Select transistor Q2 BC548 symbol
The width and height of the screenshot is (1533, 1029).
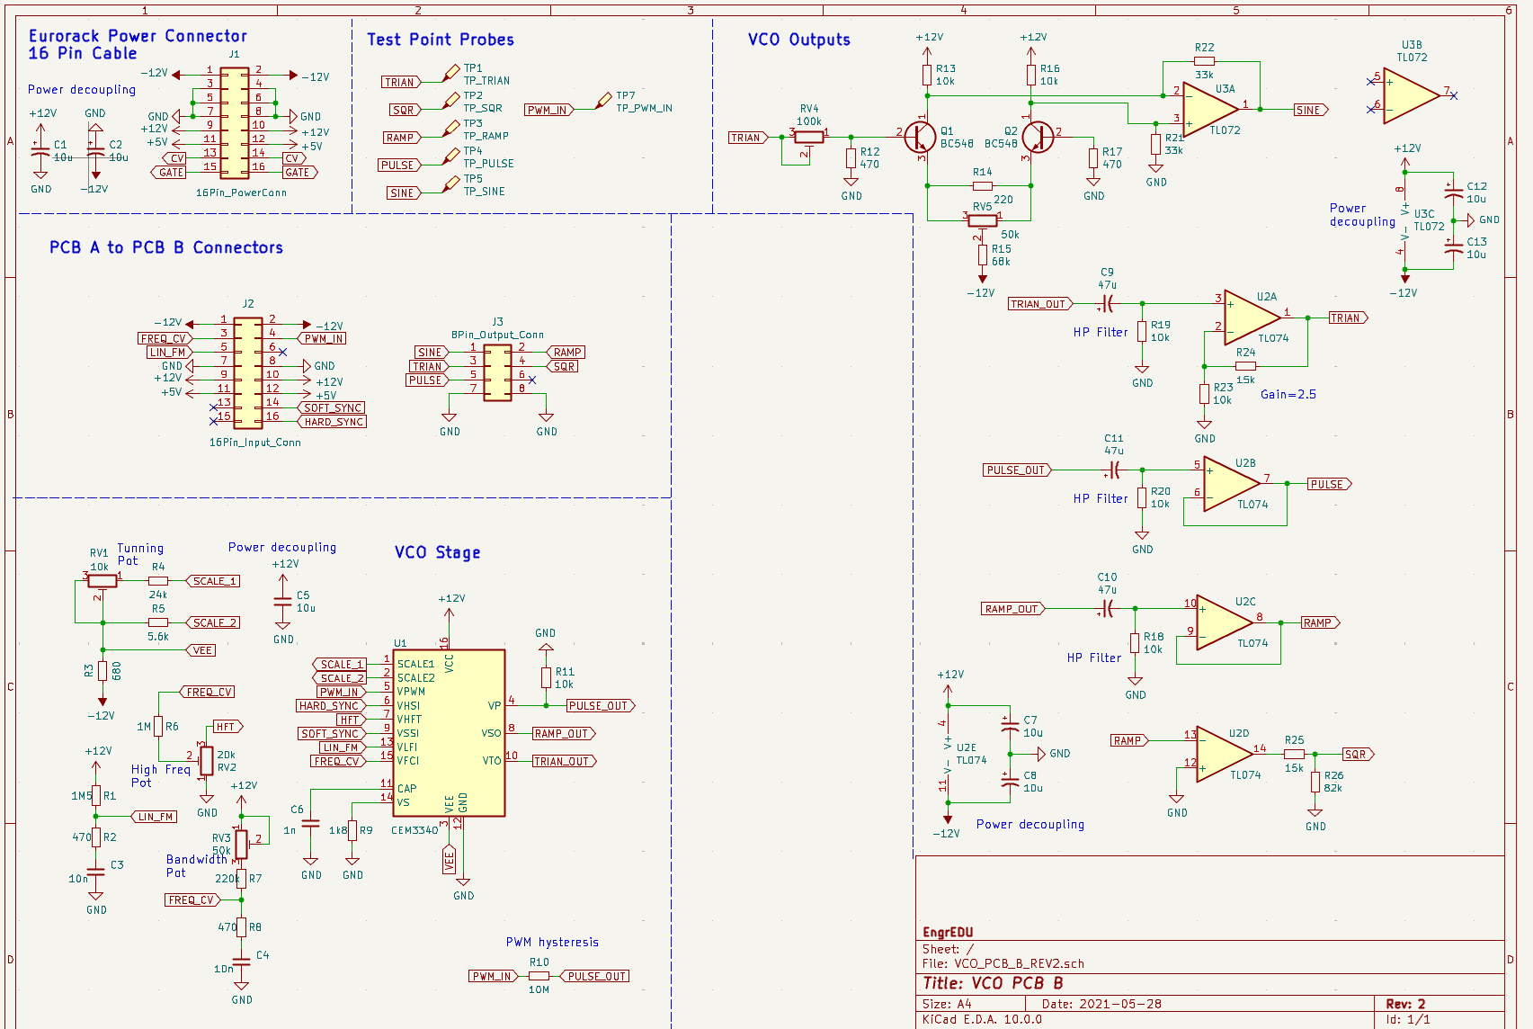(x=1037, y=138)
